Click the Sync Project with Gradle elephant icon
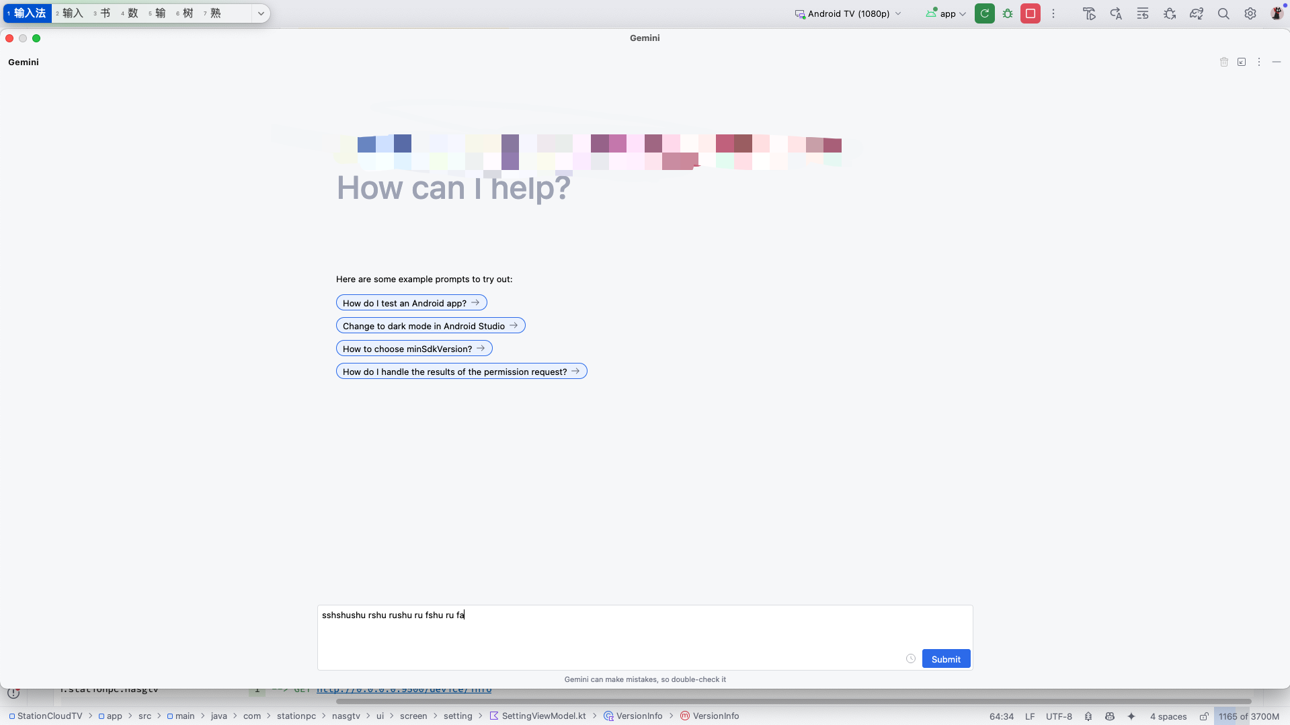1290x725 pixels. tap(1196, 13)
